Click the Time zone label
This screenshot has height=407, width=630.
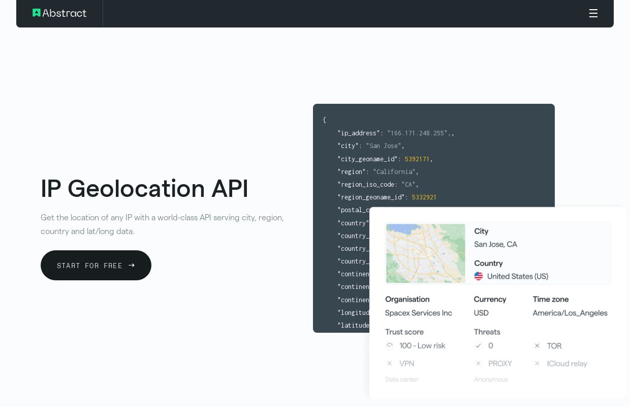point(551,299)
